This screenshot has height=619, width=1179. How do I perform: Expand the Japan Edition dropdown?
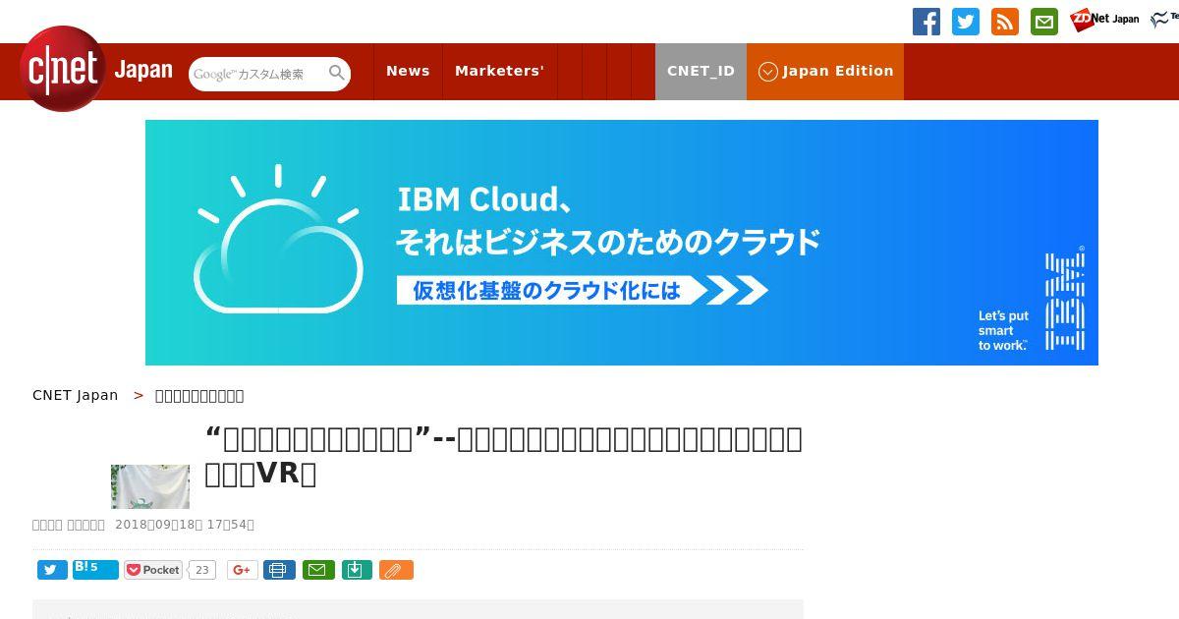825,71
